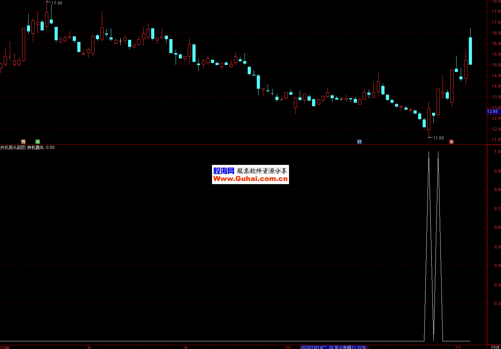Select the 良机莫失副图 indicator name
Image resolution: width=501 pixels, height=349 pixels.
13,147
